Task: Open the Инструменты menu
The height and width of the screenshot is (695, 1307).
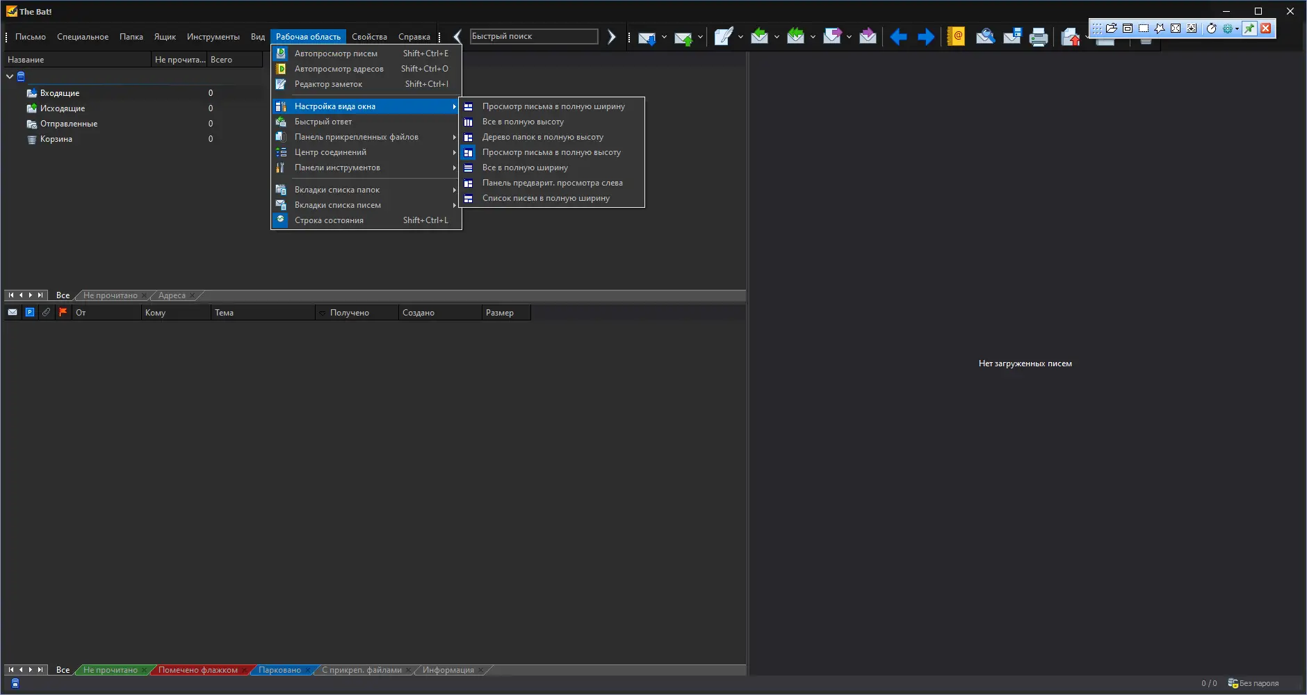Action: tap(213, 37)
